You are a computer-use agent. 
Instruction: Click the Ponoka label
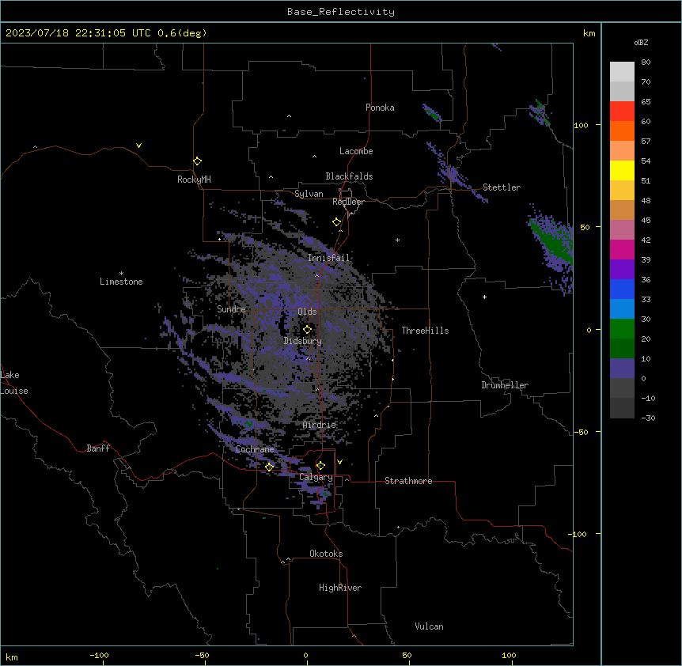coord(380,108)
